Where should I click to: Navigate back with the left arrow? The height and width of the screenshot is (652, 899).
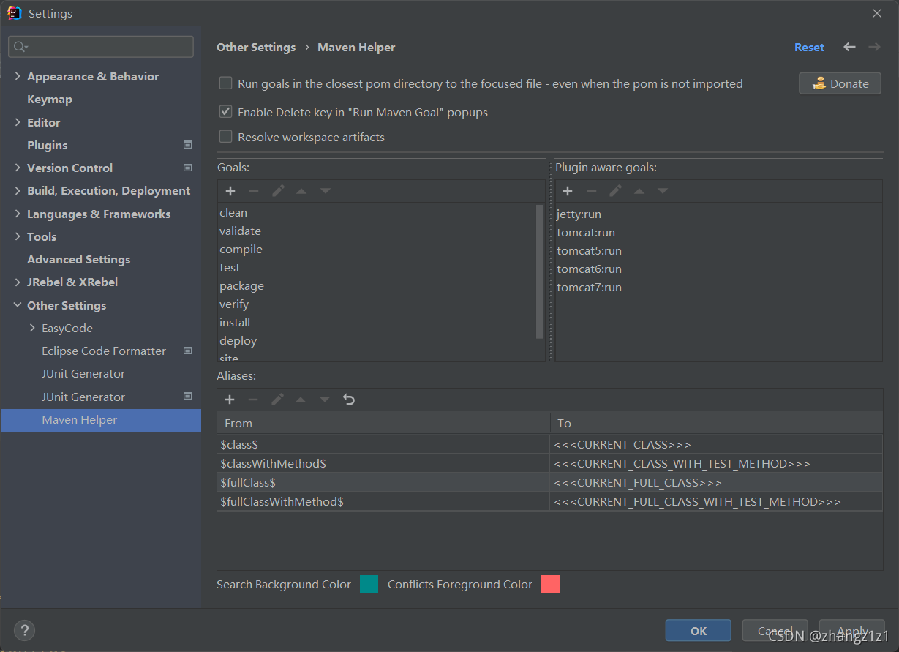click(x=849, y=47)
